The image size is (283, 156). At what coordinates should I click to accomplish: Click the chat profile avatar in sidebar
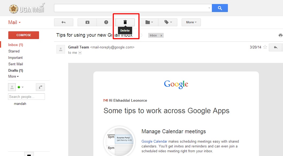(x=12, y=87)
